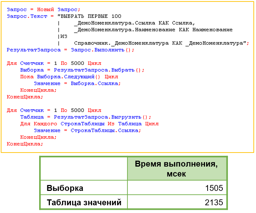This screenshot has height=213, width=256.
Task: Click the line "Запрос = Новый Запрос;"
Action: click(44, 10)
